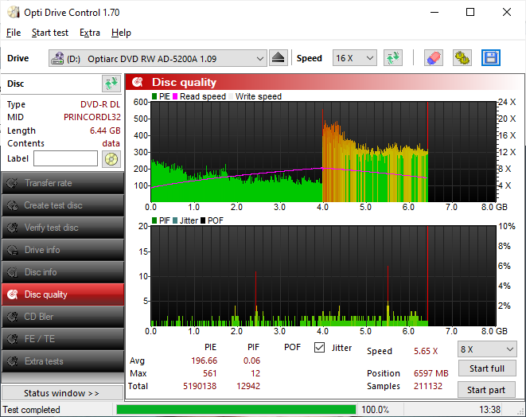Open the Verify test disc panel
The width and height of the screenshot is (526, 417).
click(63, 228)
